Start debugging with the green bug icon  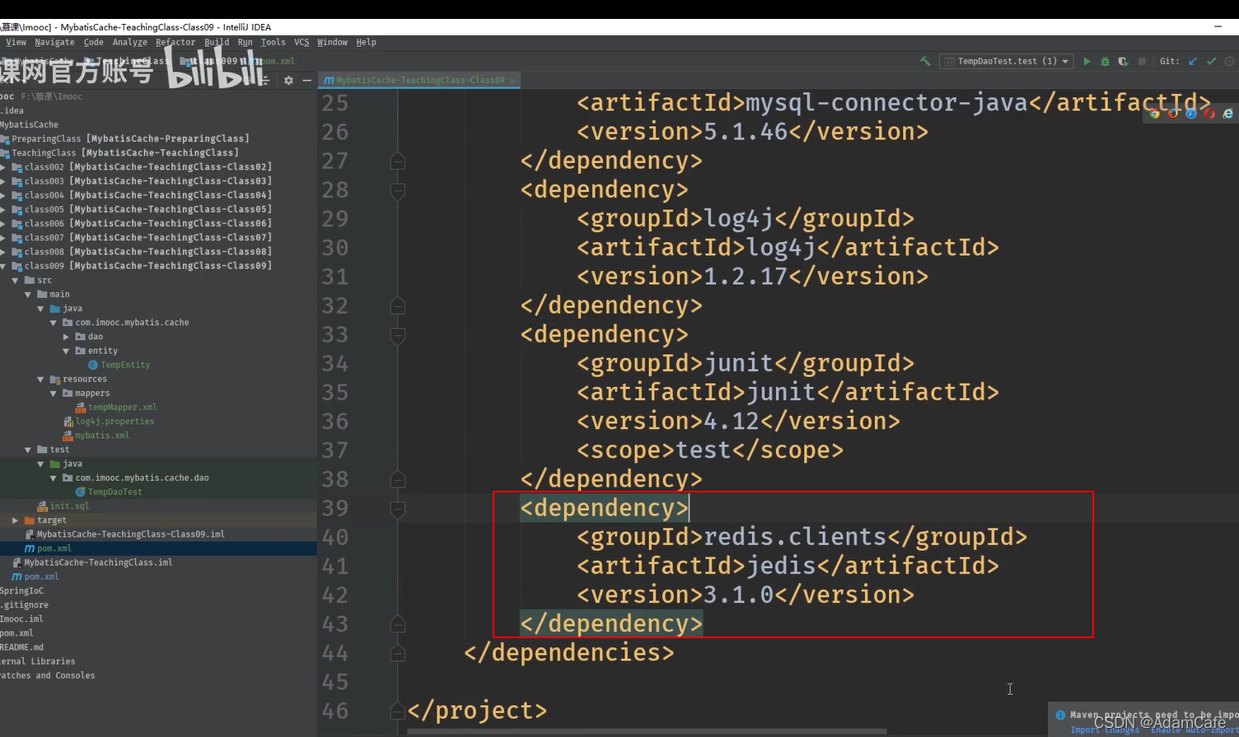1105,61
